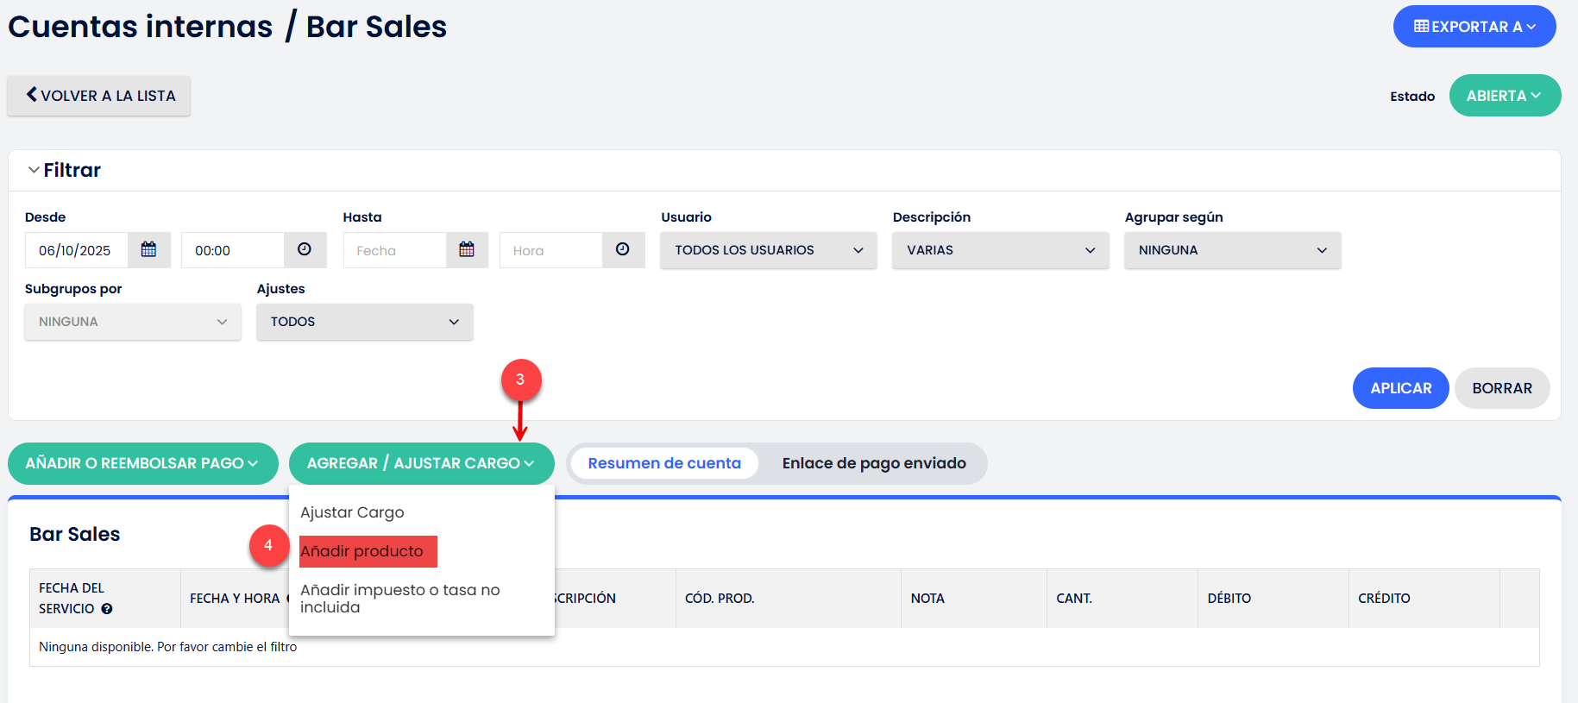Click the help icon beside Fecha del Servicio
This screenshot has width=1578, height=703.
pos(107,609)
